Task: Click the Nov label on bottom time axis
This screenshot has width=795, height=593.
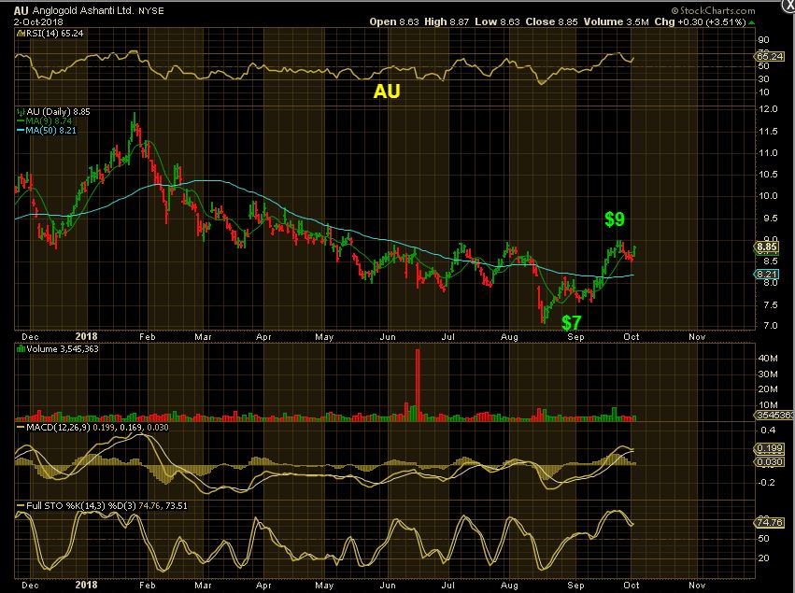Action: (697, 585)
